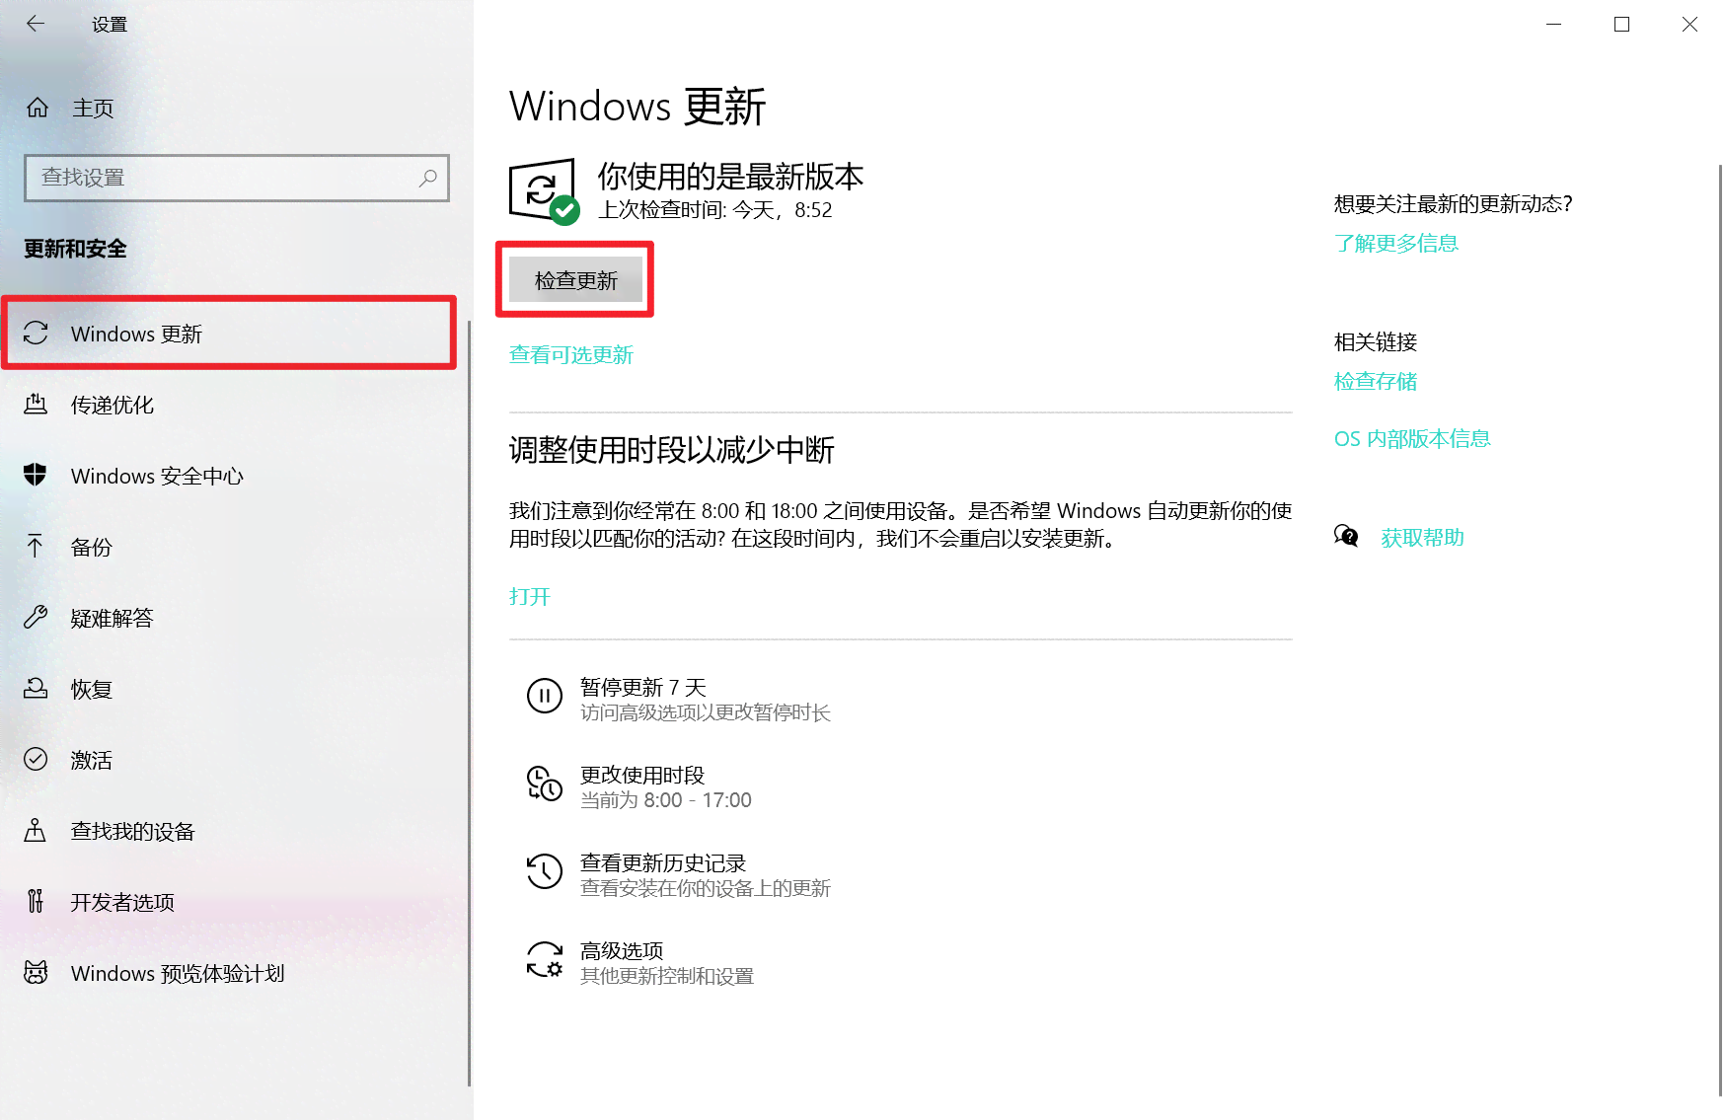Click the 调整使用时段以减少中断 heading
The width and height of the screenshot is (1725, 1120).
[671, 450]
